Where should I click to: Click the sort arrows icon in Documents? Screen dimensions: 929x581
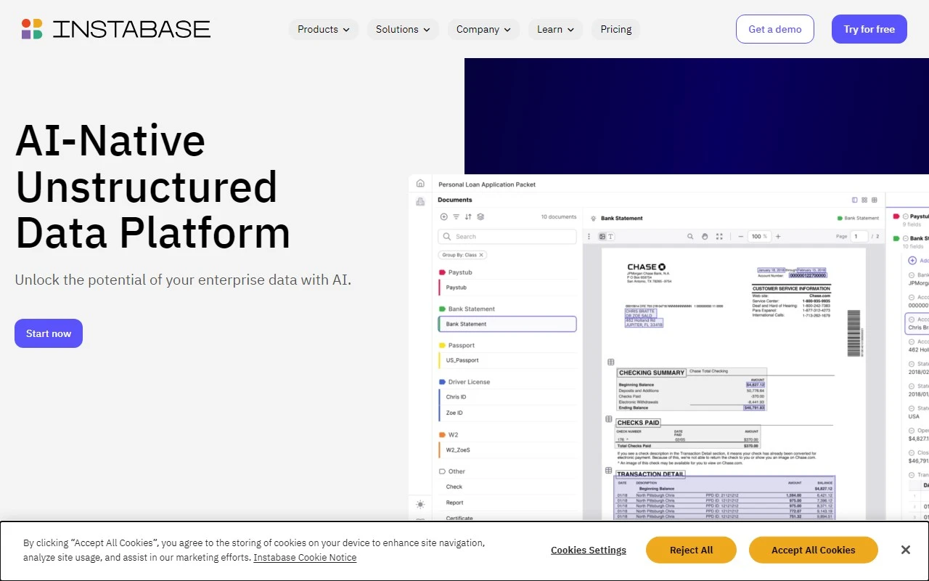[468, 216]
